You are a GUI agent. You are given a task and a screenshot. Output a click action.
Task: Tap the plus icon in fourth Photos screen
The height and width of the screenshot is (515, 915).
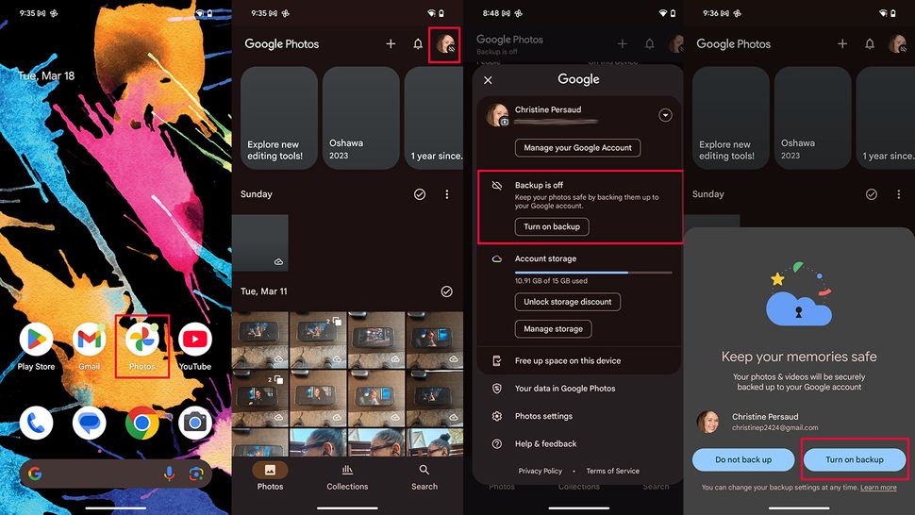point(842,43)
